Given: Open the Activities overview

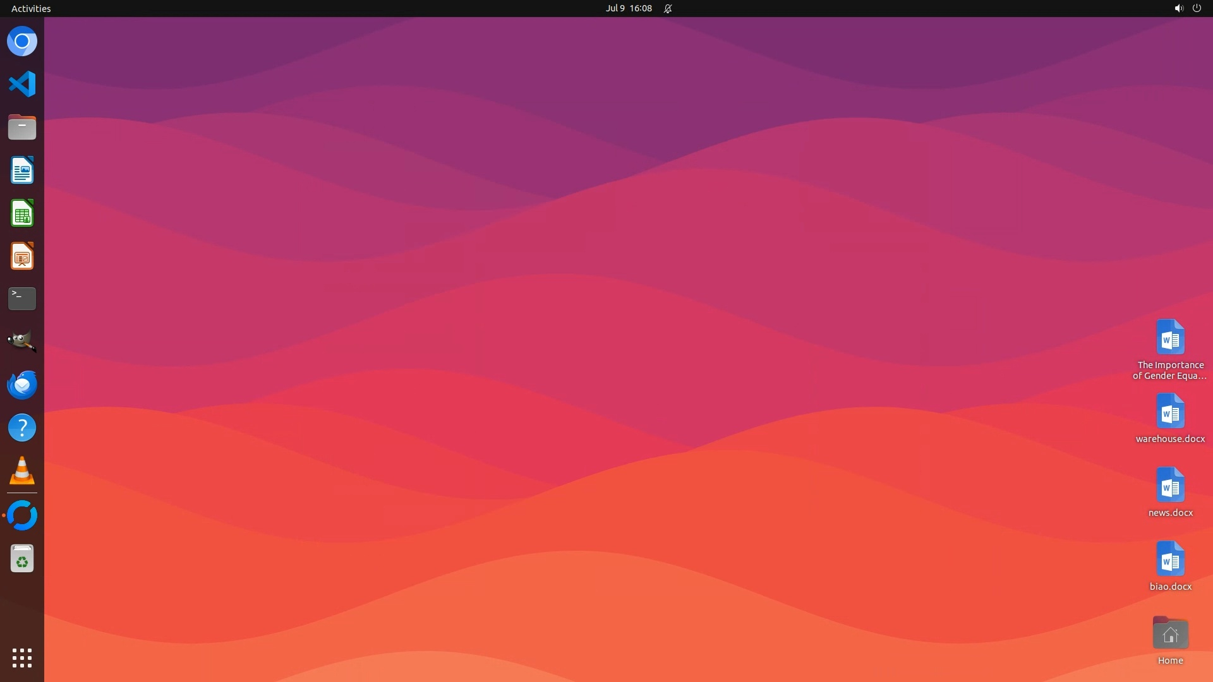Looking at the screenshot, I should [31, 8].
